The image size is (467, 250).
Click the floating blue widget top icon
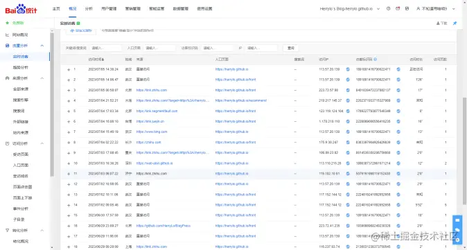457,221
